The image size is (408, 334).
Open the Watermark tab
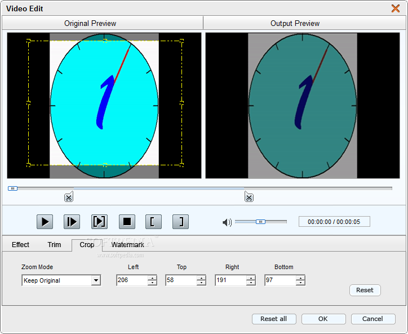127,245
